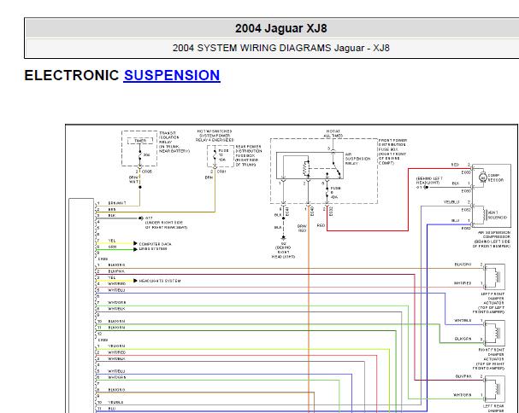This screenshot has height=413, width=519.
Task: Click the Computer Data Lines System arrow
Action: pyautogui.click(x=134, y=244)
